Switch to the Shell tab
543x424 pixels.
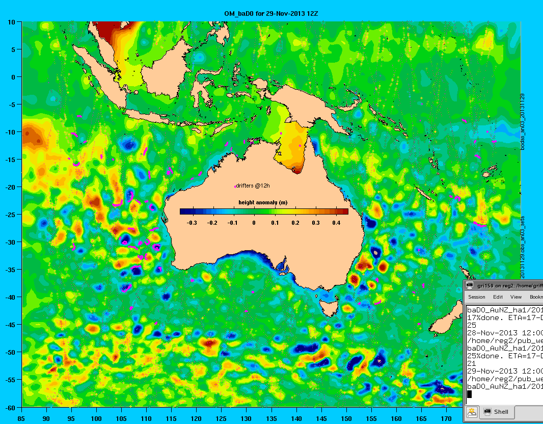497,412
